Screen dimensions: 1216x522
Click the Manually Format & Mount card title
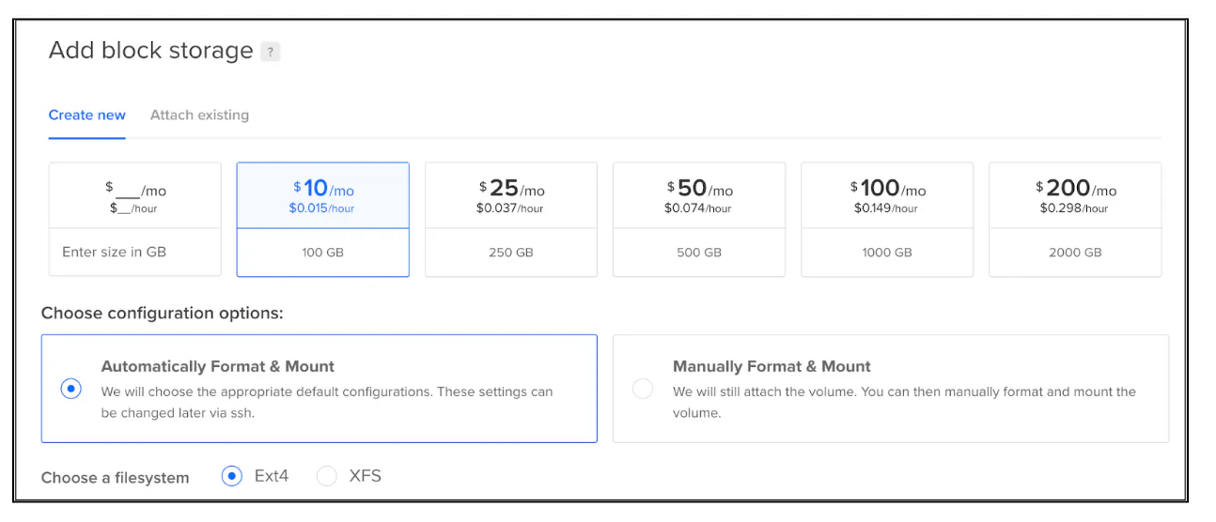click(x=772, y=366)
